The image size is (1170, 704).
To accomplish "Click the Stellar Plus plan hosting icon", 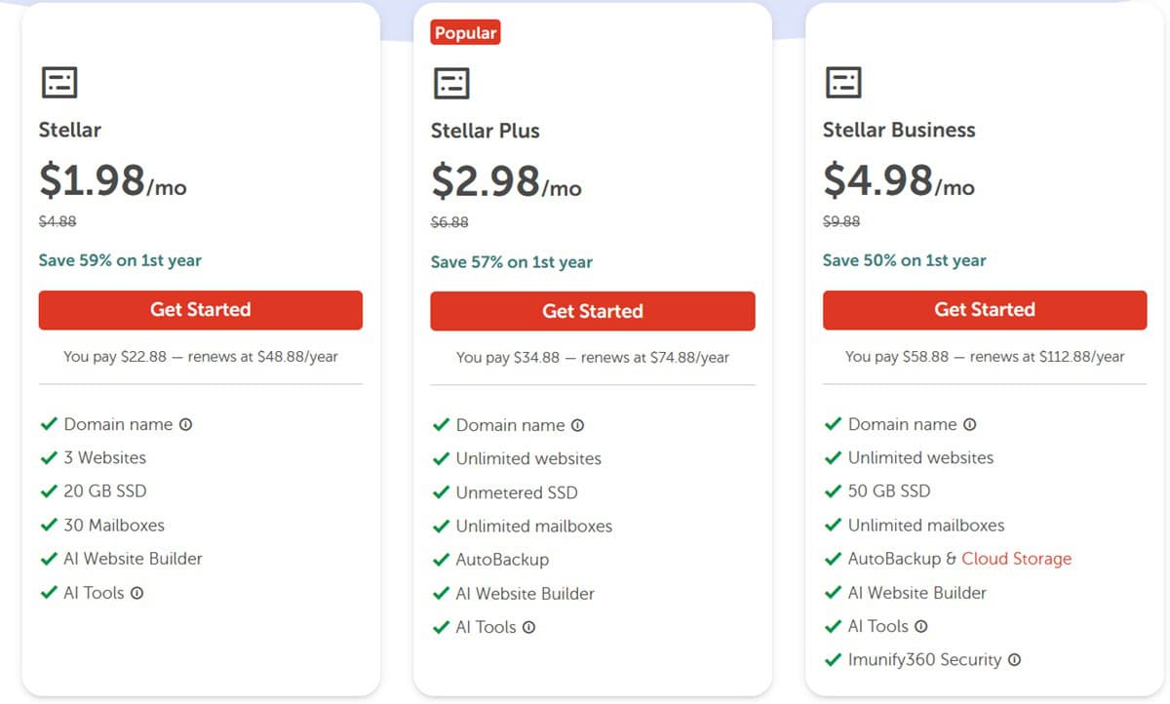I will (x=451, y=82).
